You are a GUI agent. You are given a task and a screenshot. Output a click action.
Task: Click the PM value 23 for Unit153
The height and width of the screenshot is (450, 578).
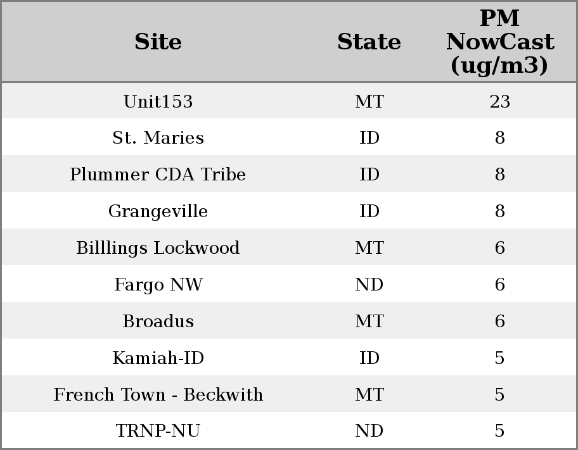[x=499, y=101]
